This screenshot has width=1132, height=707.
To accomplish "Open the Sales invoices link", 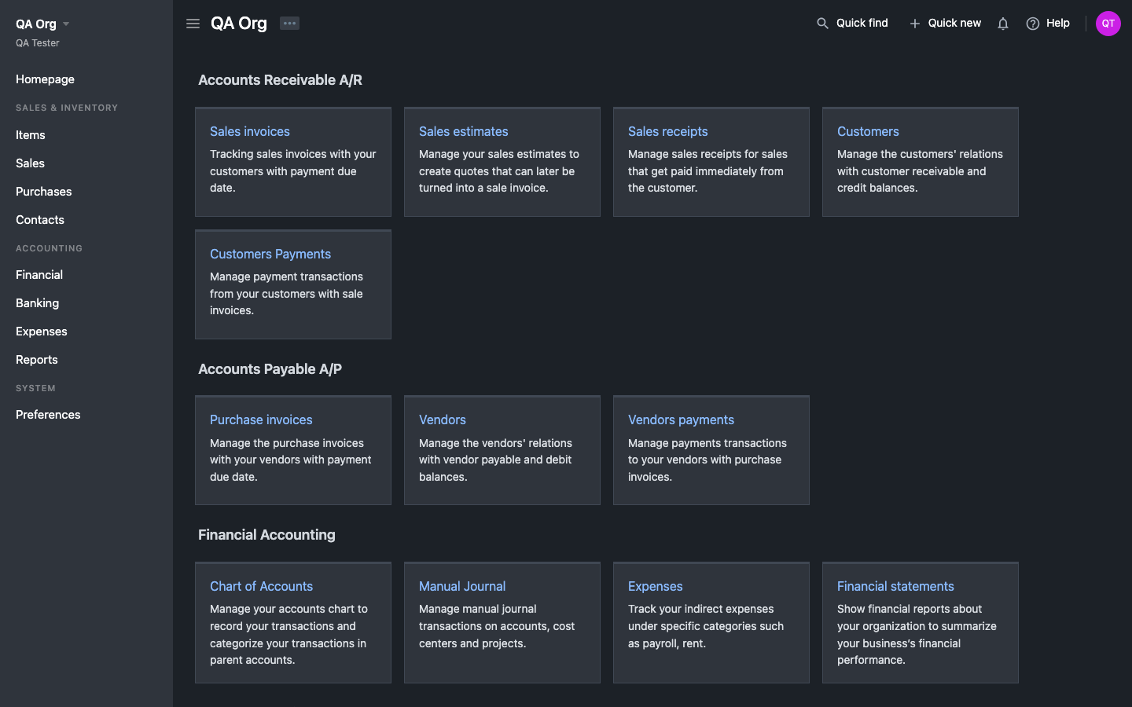I will tap(250, 131).
